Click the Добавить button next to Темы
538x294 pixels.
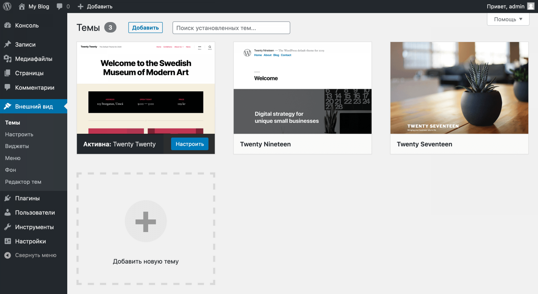click(145, 28)
